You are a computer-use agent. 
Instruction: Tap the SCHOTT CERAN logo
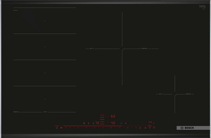coord(202,6)
